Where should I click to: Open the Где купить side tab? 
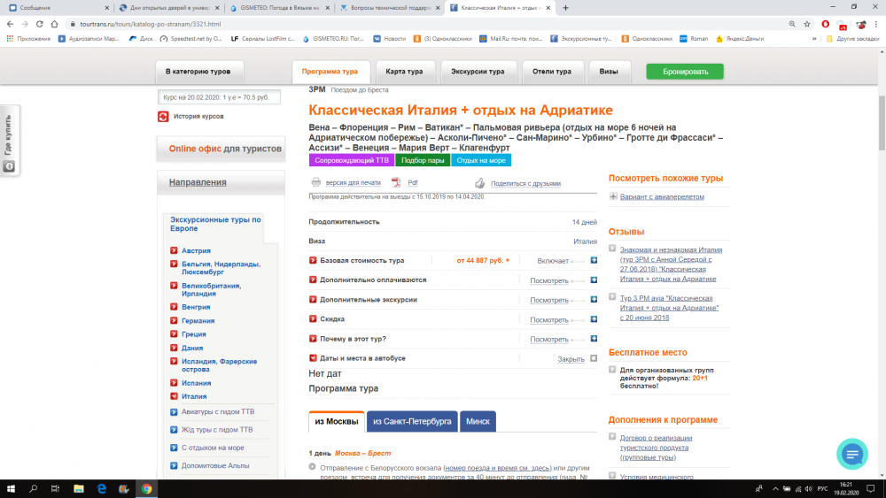point(9,140)
